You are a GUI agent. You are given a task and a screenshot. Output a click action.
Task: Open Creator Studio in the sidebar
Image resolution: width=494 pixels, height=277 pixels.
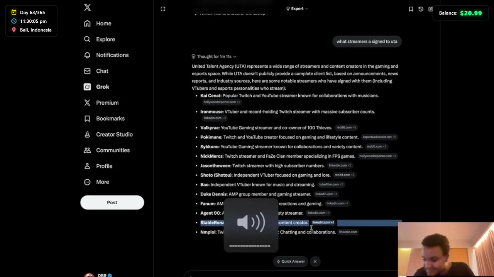(x=108, y=134)
